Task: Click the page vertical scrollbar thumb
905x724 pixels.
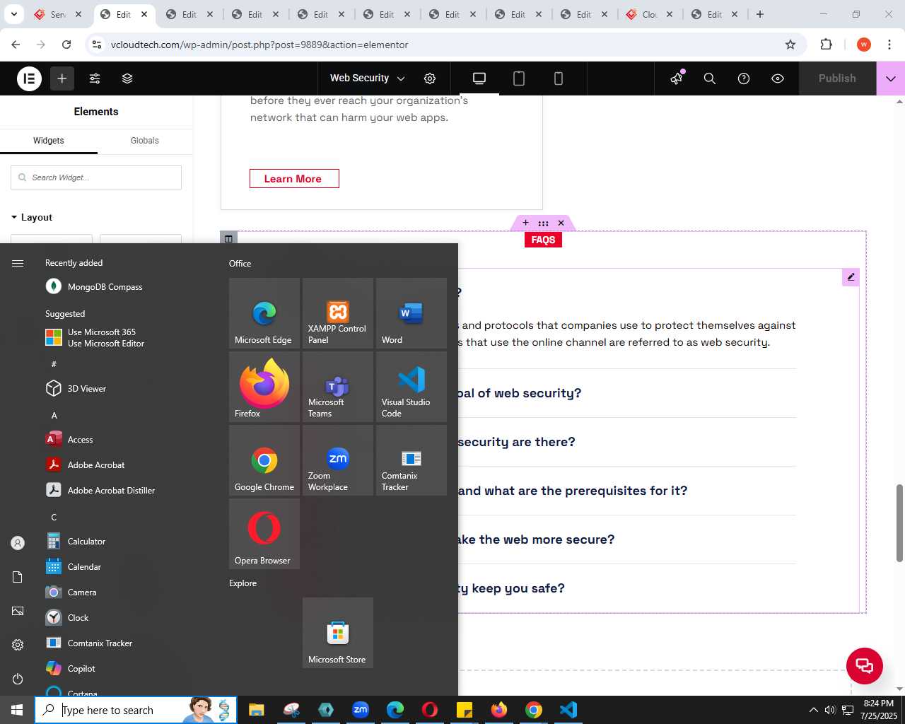Action: coord(899,523)
